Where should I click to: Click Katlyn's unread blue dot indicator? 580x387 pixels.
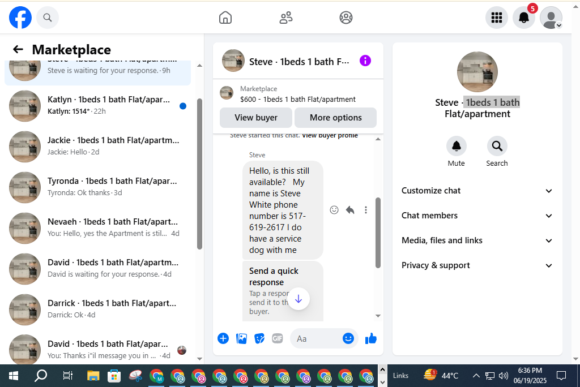pyautogui.click(x=183, y=106)
